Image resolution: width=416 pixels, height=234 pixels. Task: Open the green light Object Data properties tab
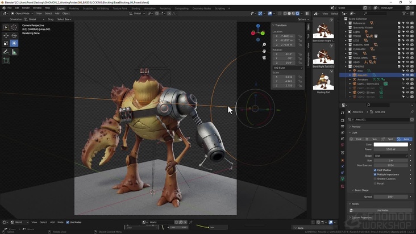(343, 179)
